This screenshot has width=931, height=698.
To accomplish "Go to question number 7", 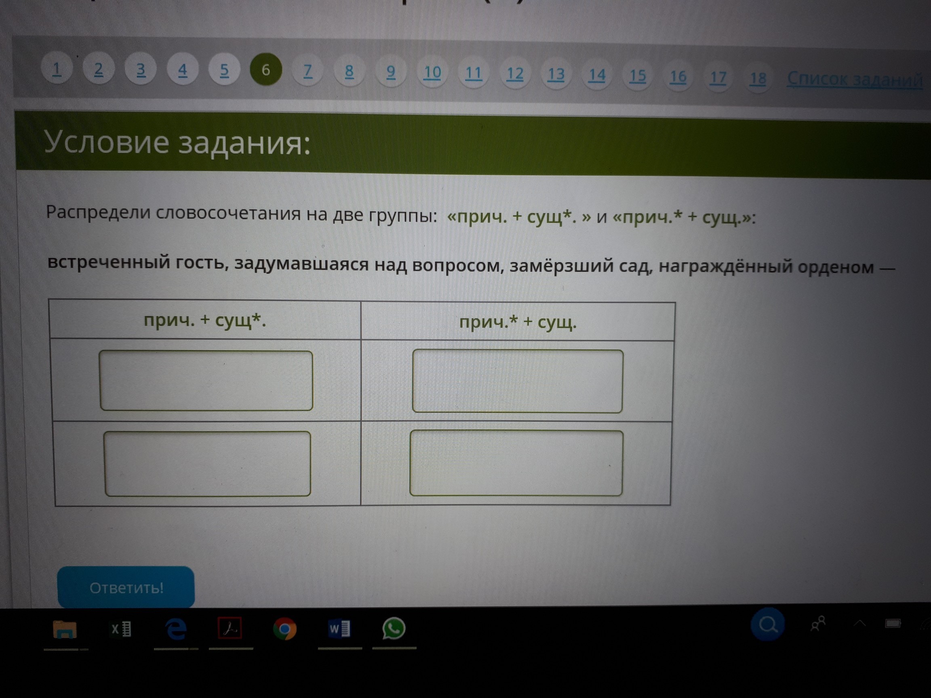I will [x=308, y=71].
